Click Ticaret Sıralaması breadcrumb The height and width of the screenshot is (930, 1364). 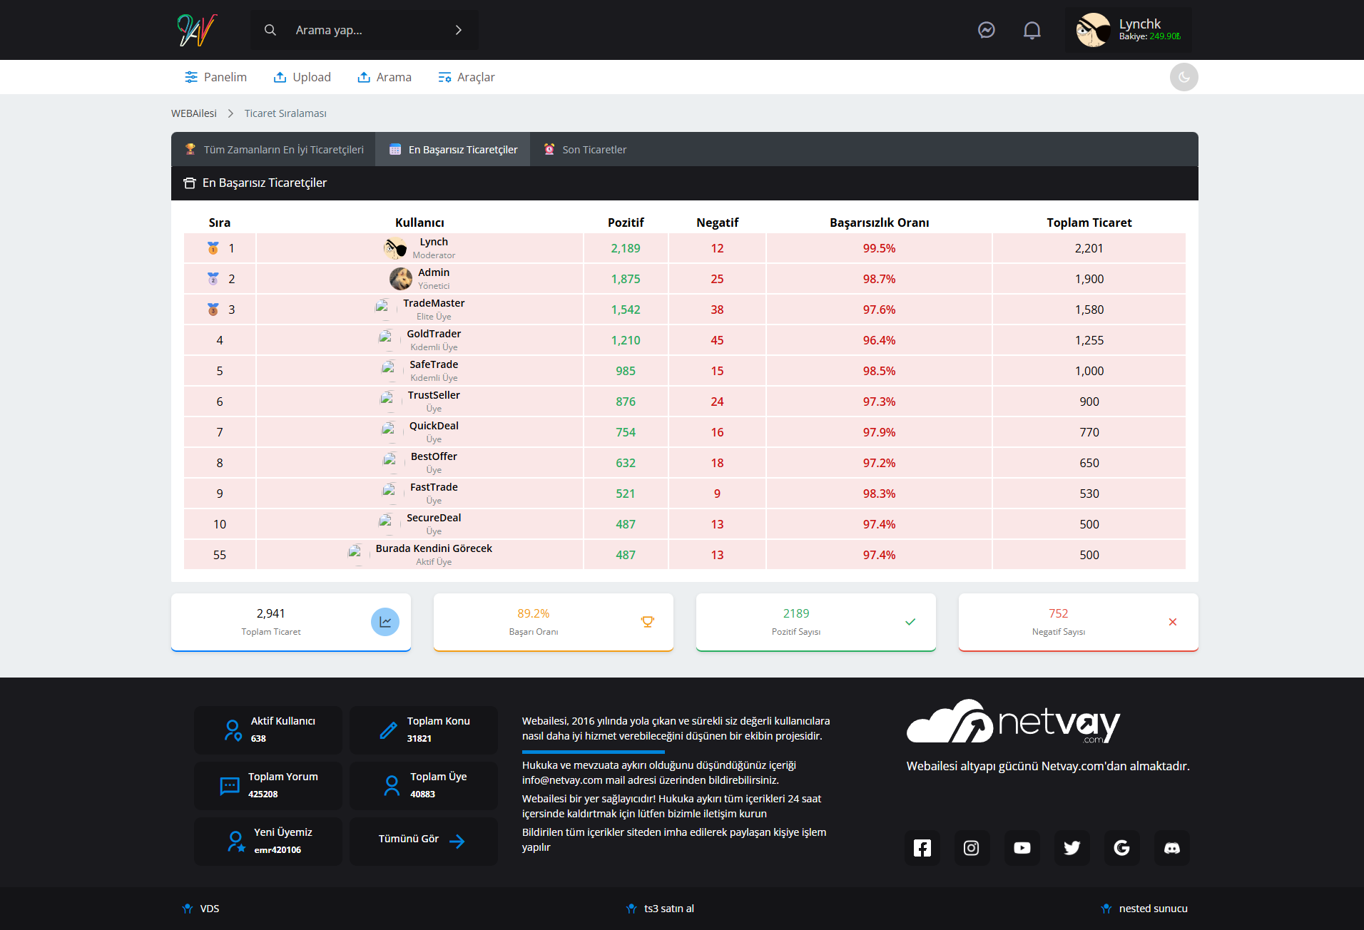click(285, 113)
